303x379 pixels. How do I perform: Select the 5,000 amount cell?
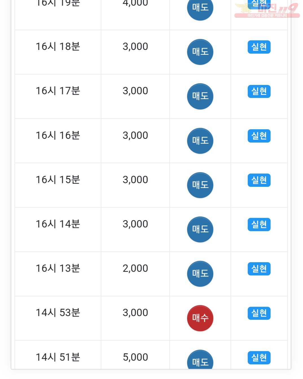[x=135, y=355]
